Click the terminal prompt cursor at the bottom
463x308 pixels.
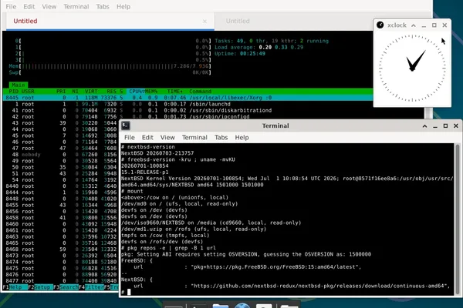click(129, 292)
